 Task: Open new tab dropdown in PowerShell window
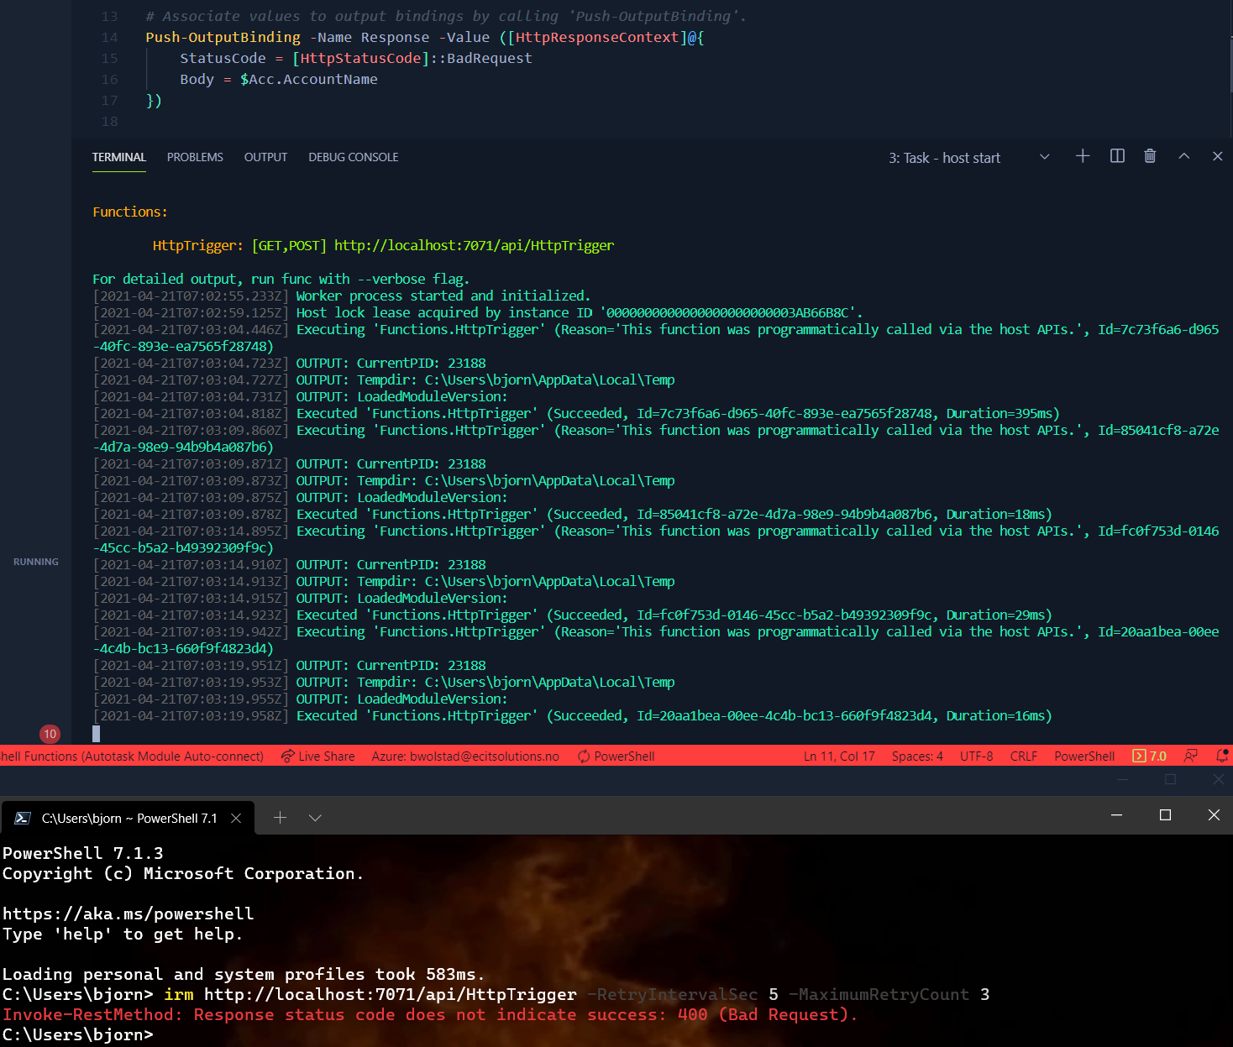click(x=315, y=817)
